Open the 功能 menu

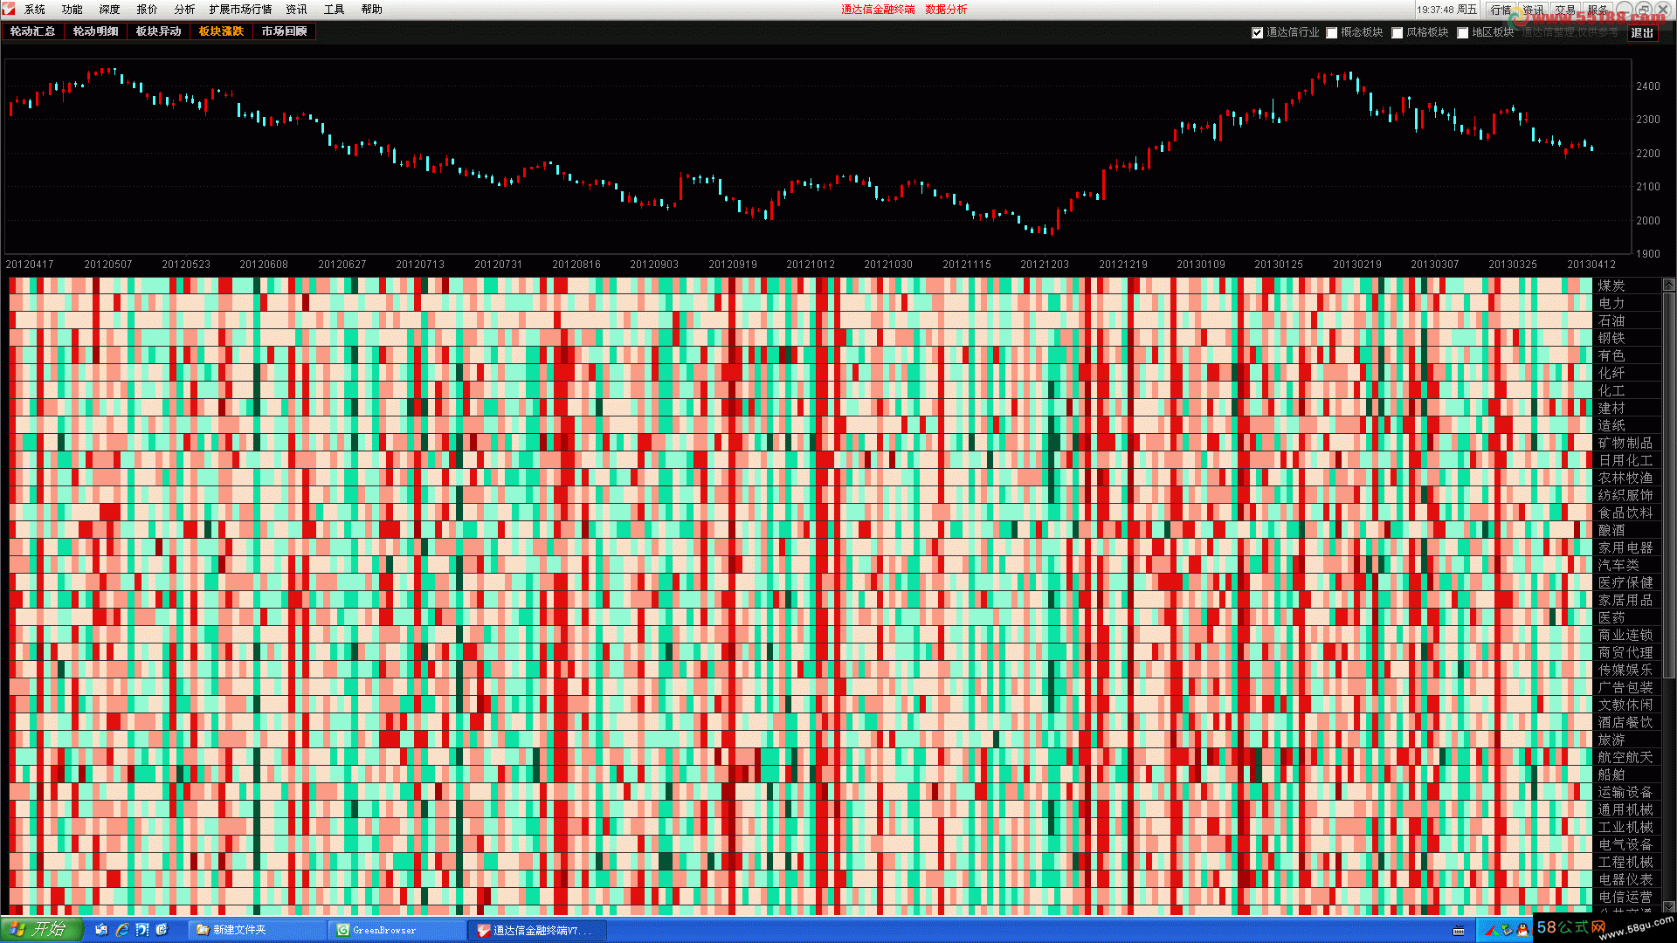pyautogui.click(x=72, y=10)
